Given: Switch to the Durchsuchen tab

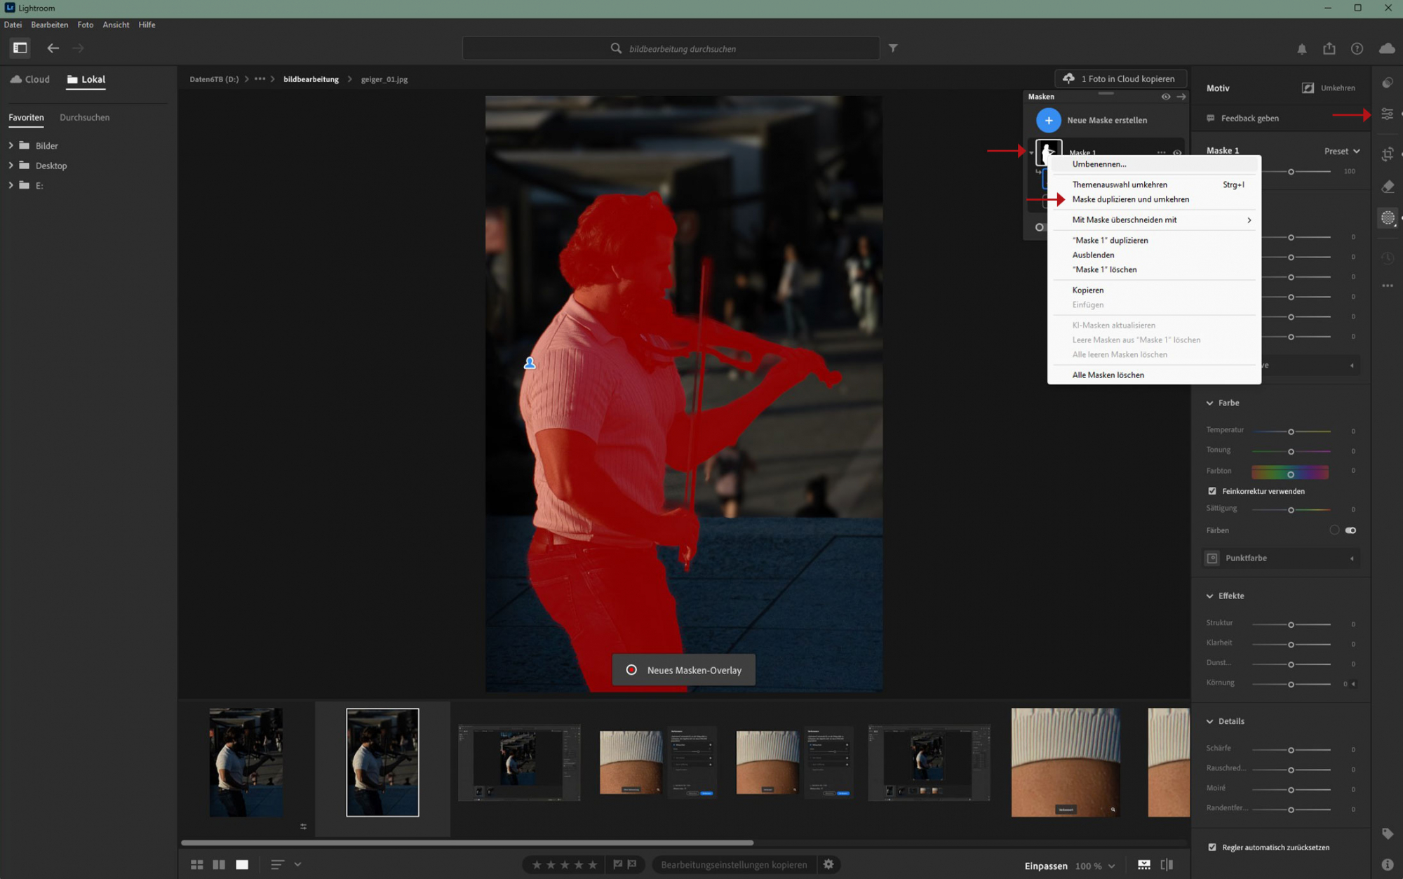Looking at the screenshot, I should [84, 117].
